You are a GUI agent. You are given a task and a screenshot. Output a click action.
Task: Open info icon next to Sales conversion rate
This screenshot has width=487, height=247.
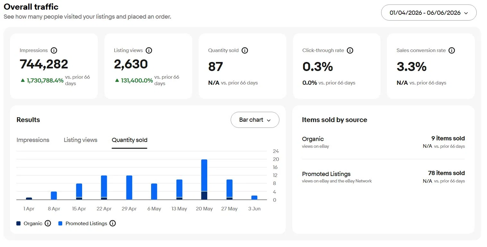coord(452,50)
